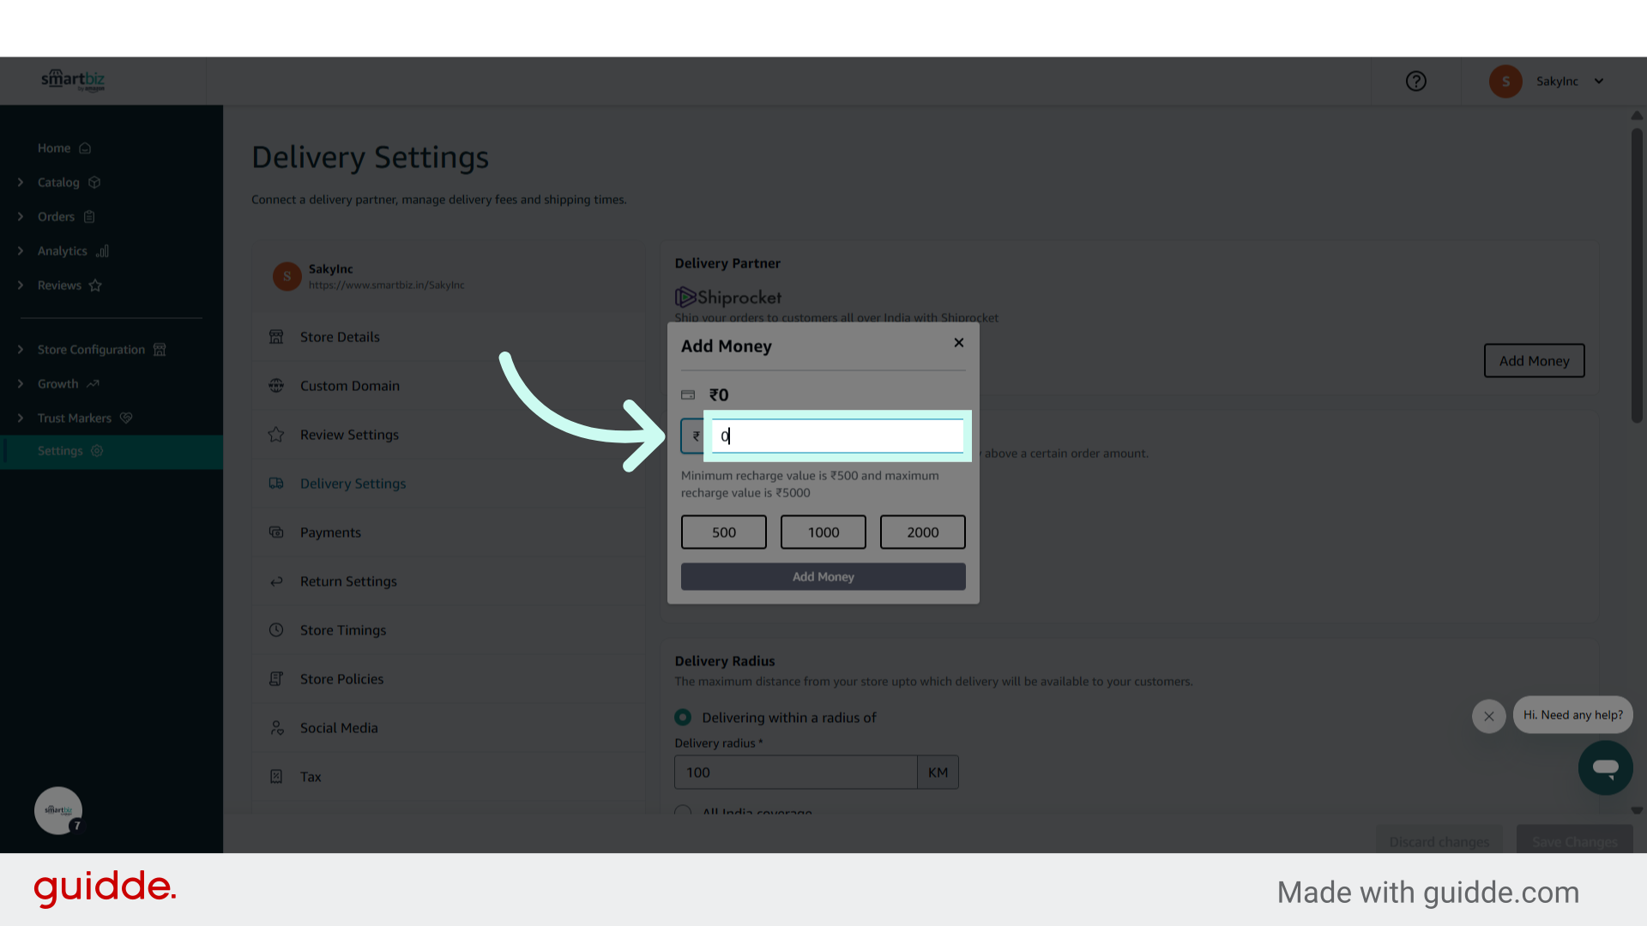Click the help question mark icon
The width and height of the screenshot is (1647, 926).
coord(1416,81)
